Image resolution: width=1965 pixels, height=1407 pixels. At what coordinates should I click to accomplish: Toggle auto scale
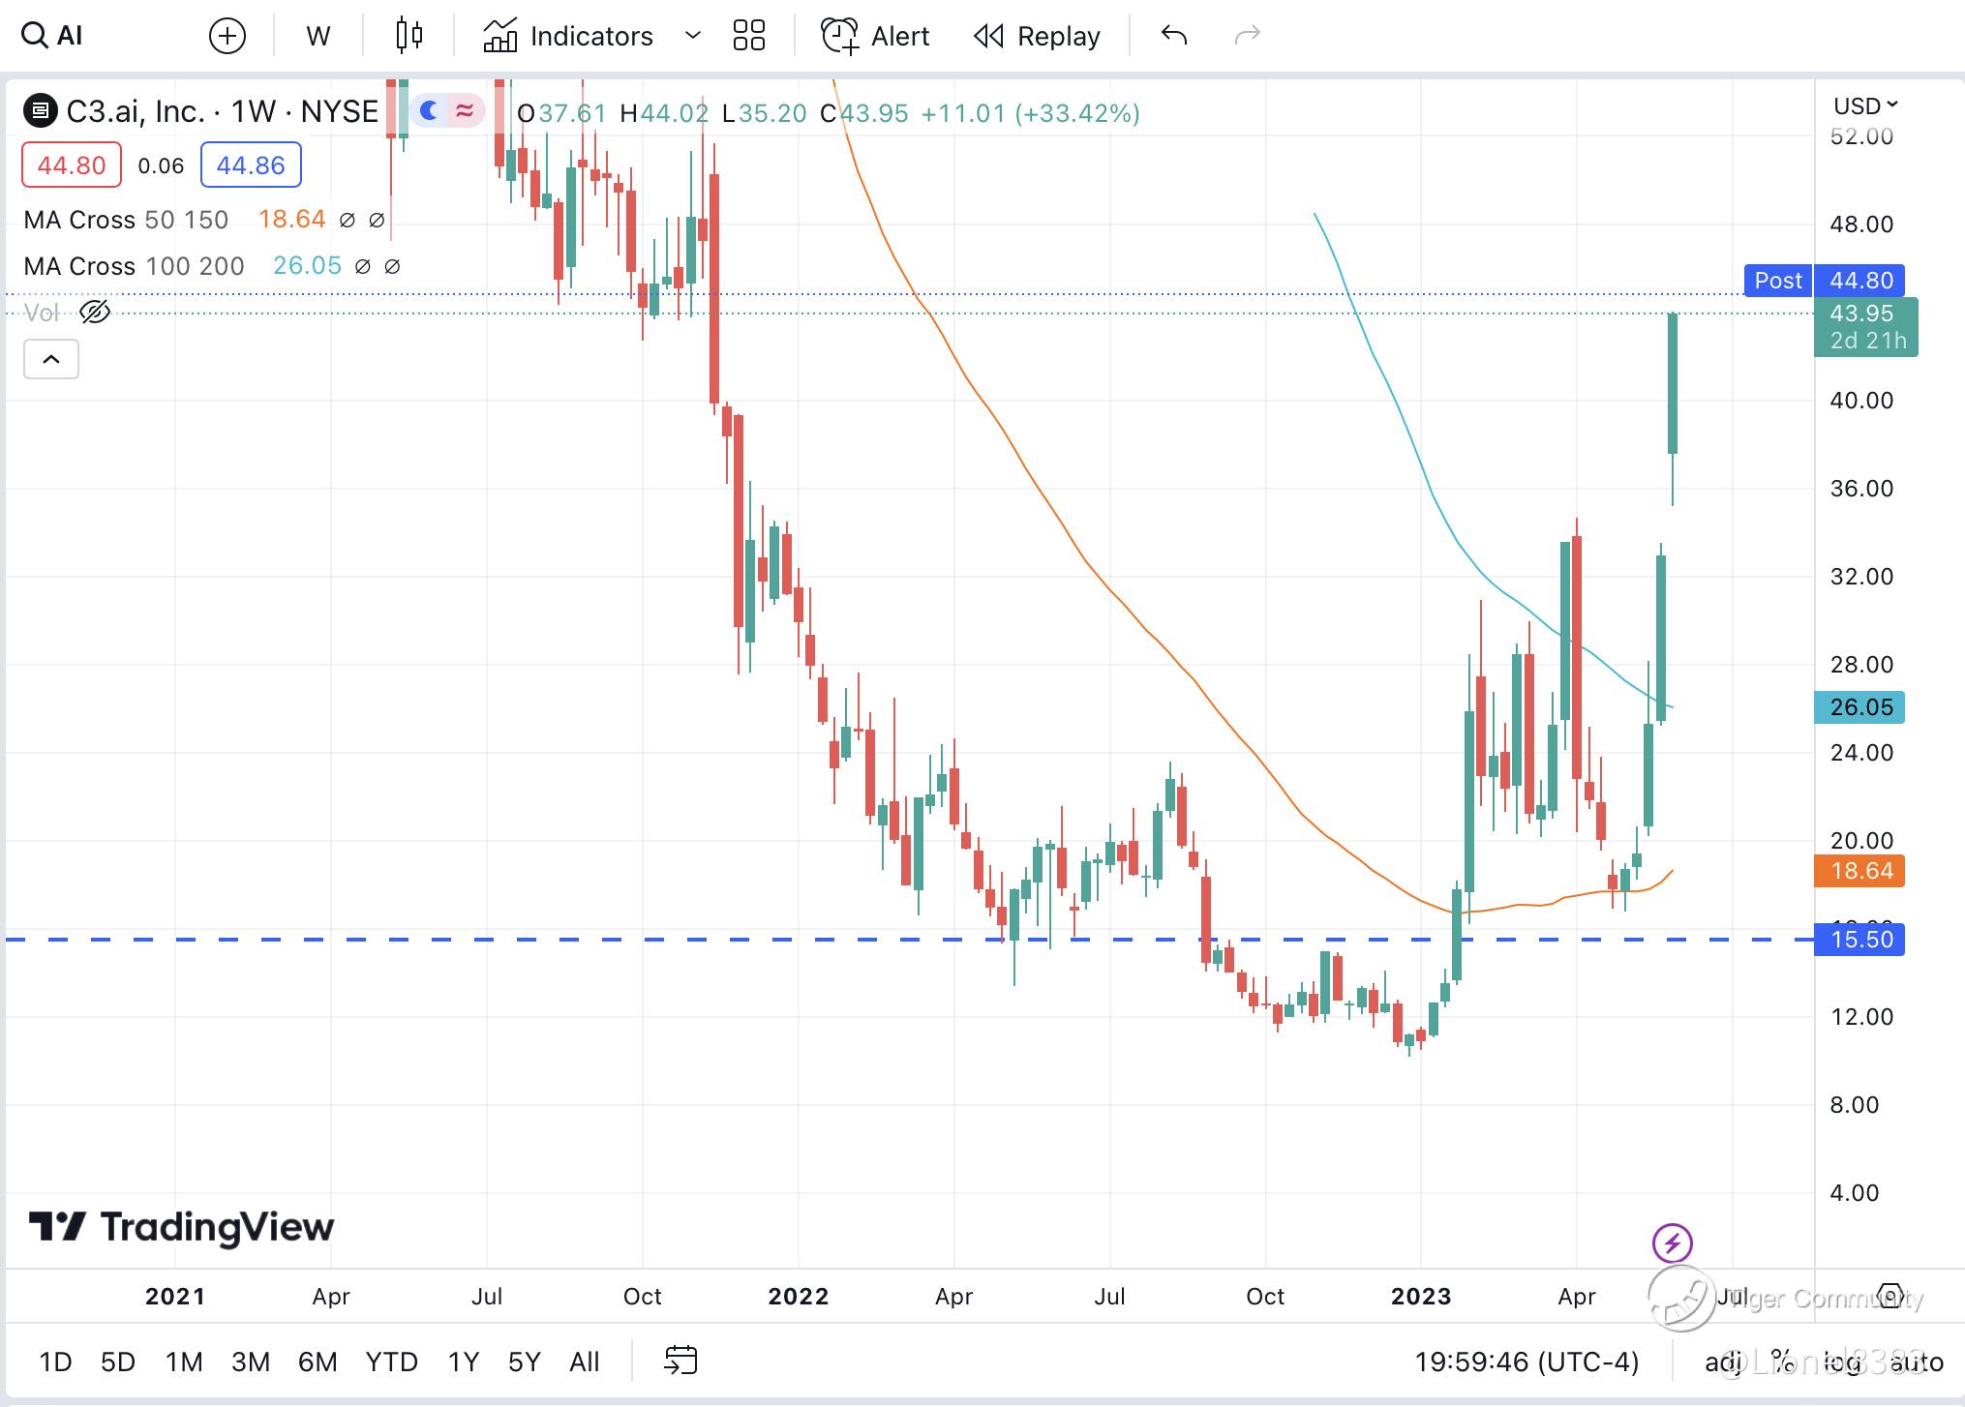pyautogui.click(x=1916, y=1362)
